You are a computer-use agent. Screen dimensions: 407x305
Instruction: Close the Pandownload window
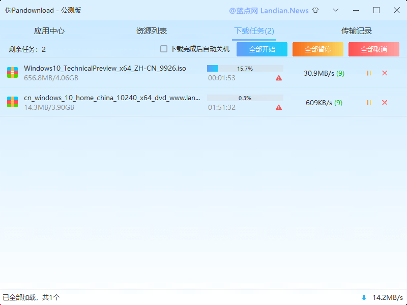tap(397, 10)
